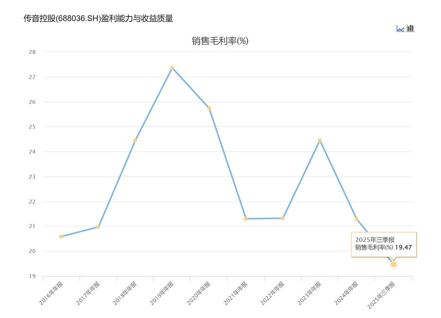The width and height of the screenshot is (441, 318).
Task: Click the y-axis value 23
Action: 32,177
